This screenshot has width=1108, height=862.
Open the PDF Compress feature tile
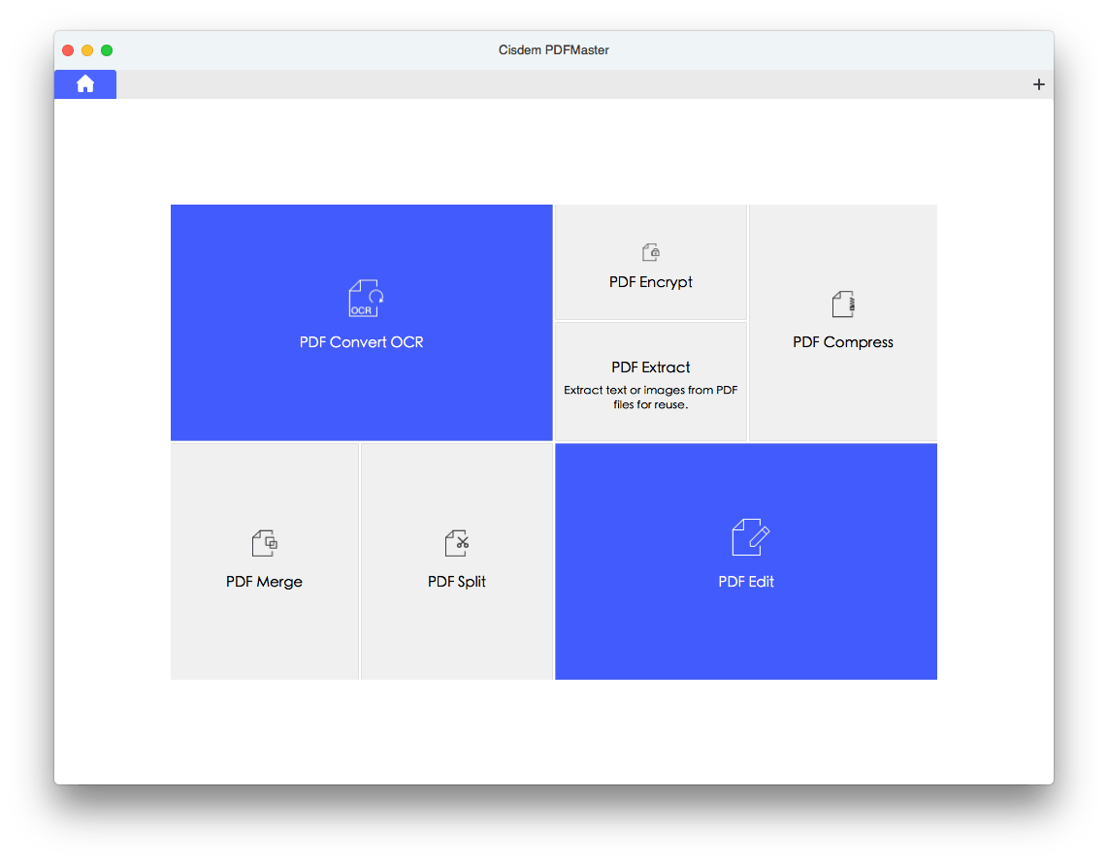(842, 322)
